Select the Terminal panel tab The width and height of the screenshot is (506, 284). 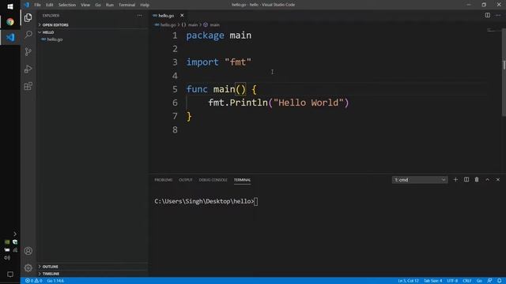[x=242, y=180]
